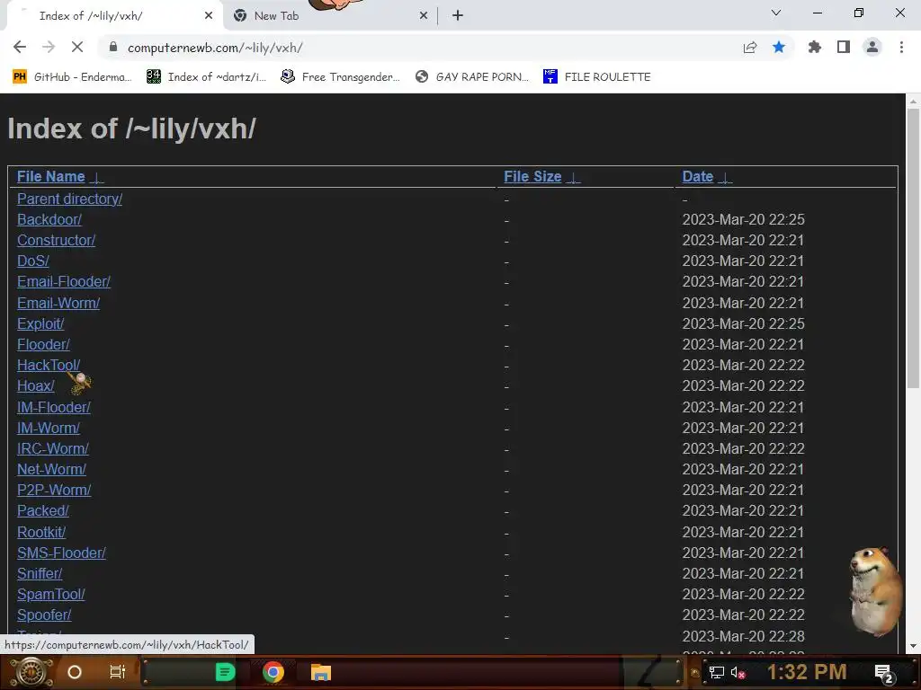Click the address bar URL
The width and height of the screenshot is (921, 690).
(215, 48)
